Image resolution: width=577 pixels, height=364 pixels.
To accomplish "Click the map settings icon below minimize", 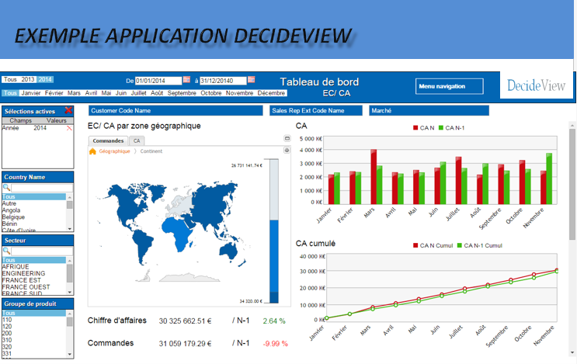I will click(287, 151).
